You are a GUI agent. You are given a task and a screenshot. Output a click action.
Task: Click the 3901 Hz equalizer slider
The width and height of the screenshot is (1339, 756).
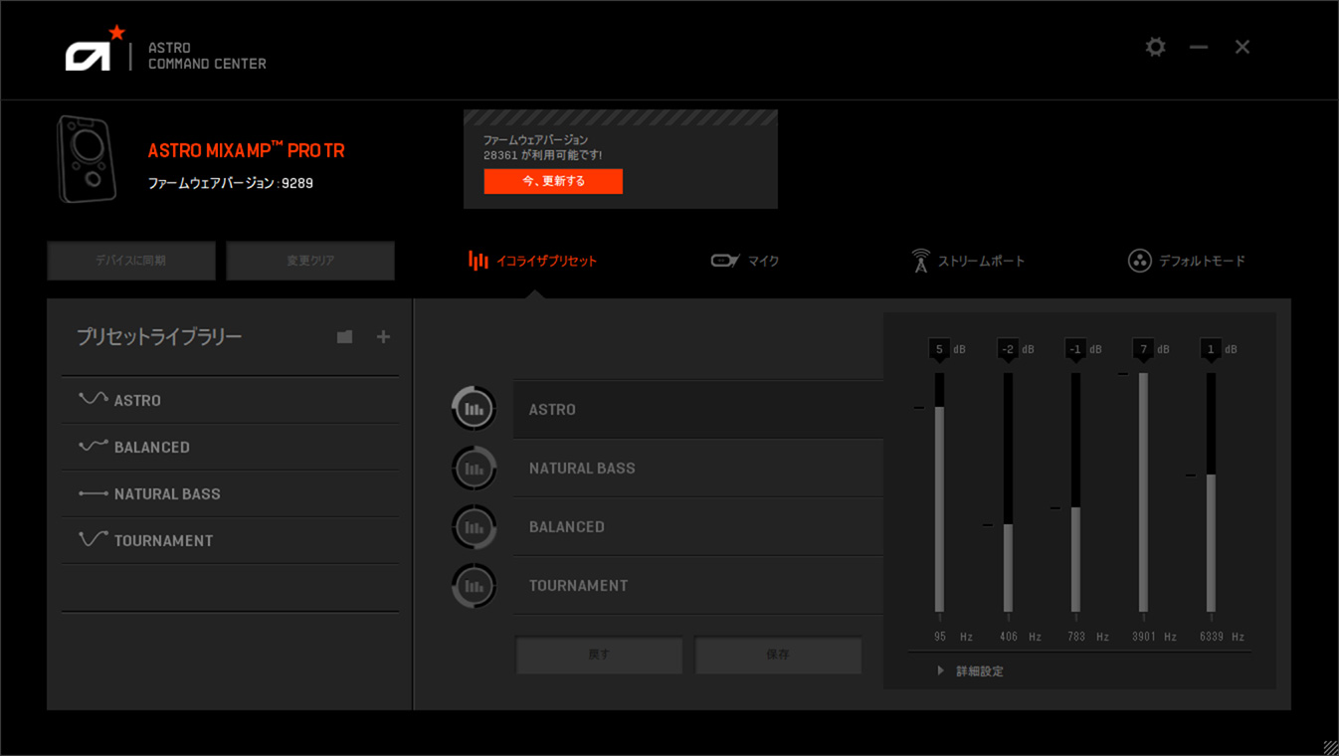point(1143,492)
